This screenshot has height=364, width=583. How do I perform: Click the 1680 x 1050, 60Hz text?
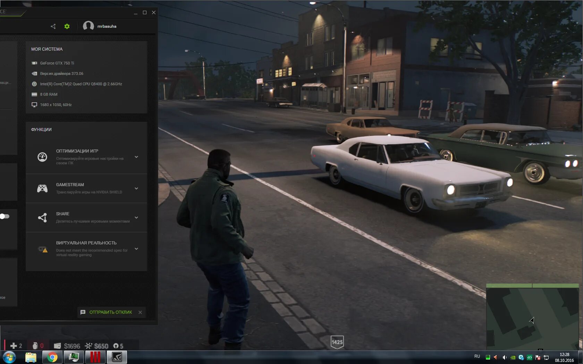56,105
